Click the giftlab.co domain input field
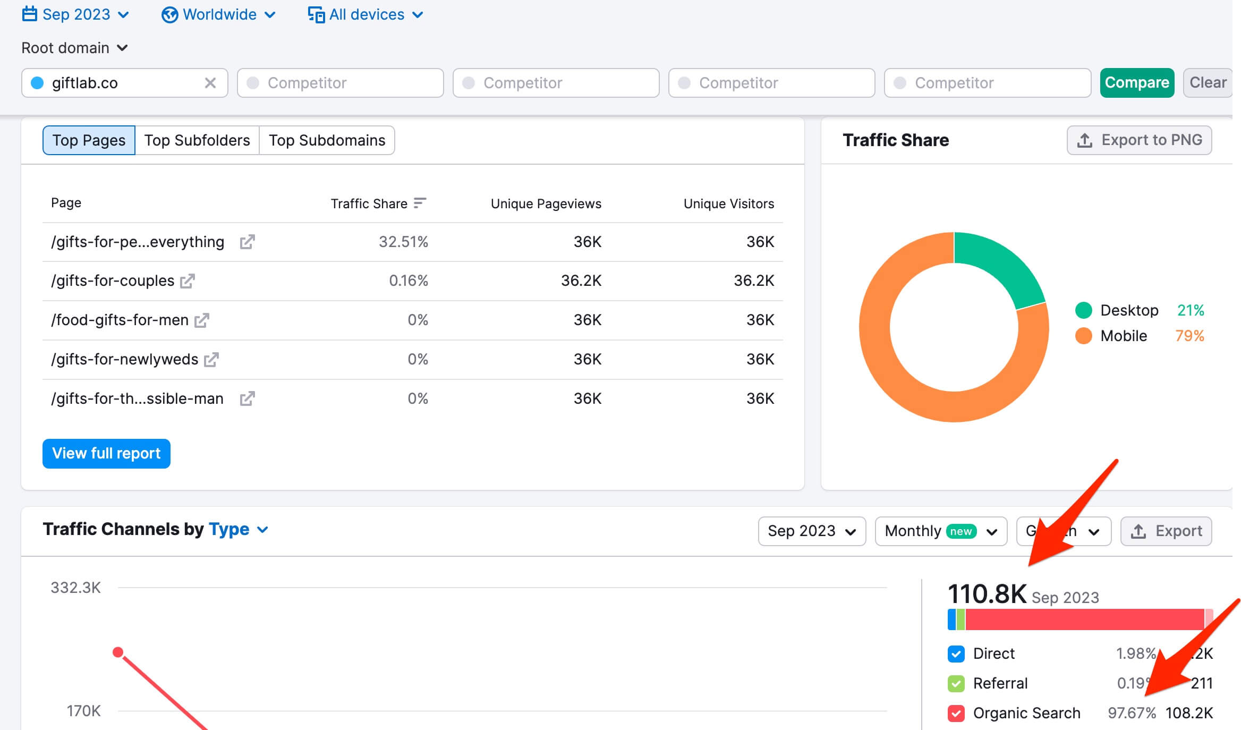The image size is (1241, 730). click(x=125, y=83)
